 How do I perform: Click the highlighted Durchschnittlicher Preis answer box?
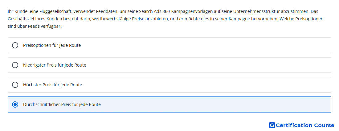(216, 104)
